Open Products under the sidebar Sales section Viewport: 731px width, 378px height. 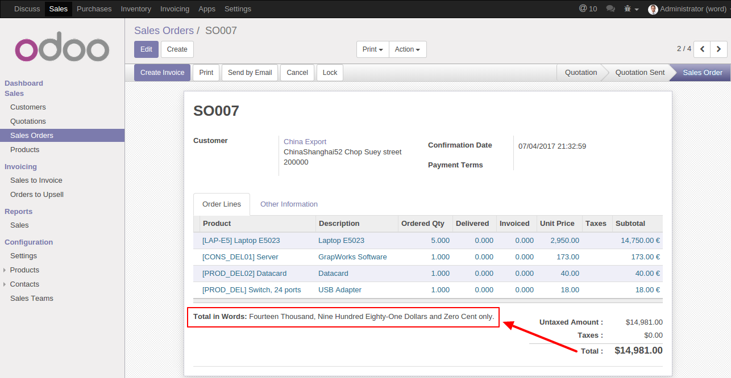click(x=25, y=150)
